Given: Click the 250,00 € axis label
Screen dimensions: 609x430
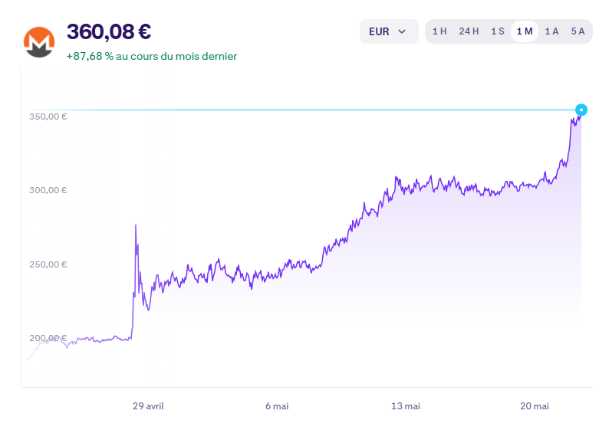Looking at the screenshot, I should (x=48, y=264).
